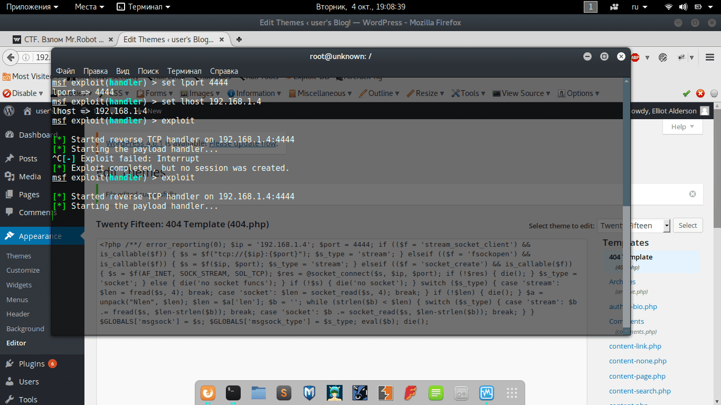Open the Терминал app menu in top bar
Image resolution: width=721 pixels, height=405 pixels.
[x=144, y=7]
